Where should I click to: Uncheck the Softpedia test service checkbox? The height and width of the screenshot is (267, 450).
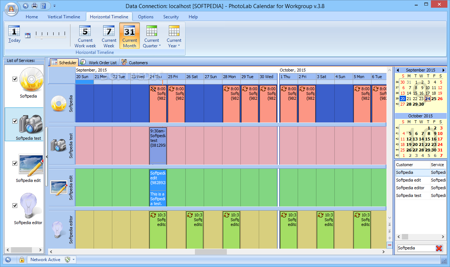click(15, 121)
